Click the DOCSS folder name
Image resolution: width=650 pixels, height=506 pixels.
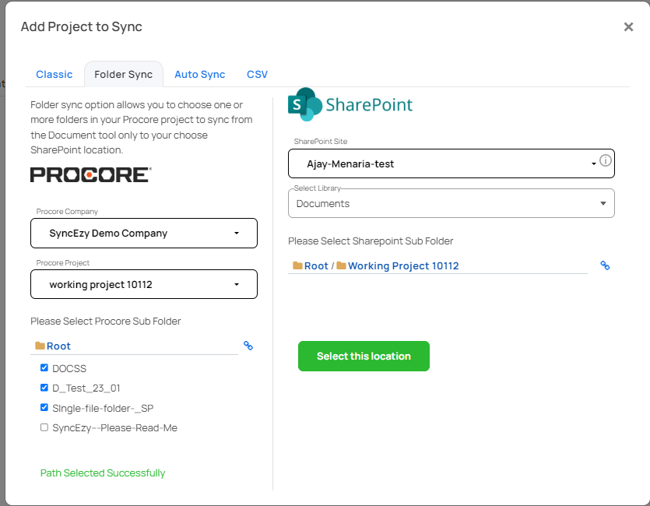coord(69,368)
